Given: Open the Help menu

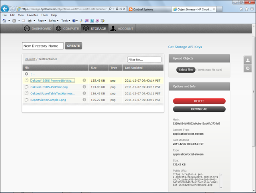Looking at the screenshot, I should click(x=54, y=15).
